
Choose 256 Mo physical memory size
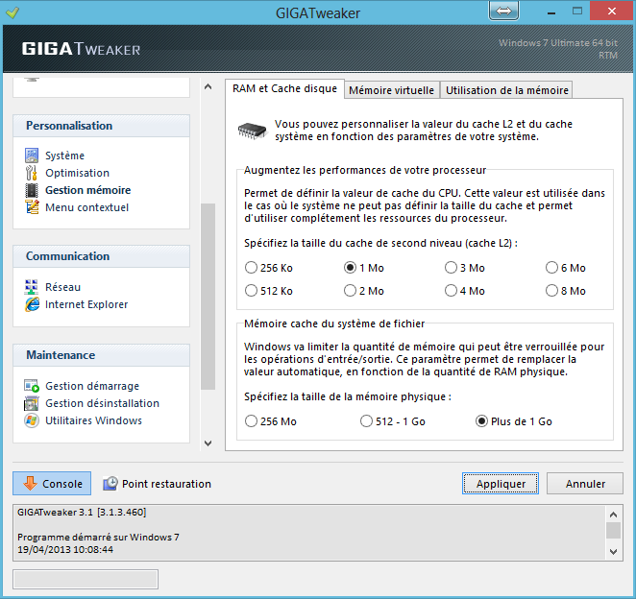pos(271,421)
